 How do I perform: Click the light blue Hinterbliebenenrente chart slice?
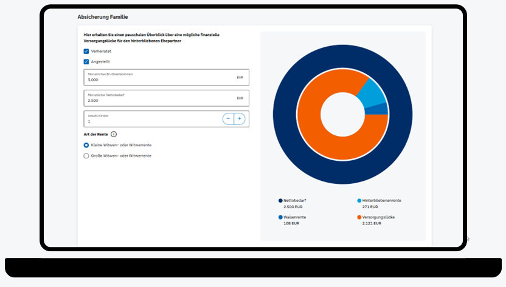(373, 94)
